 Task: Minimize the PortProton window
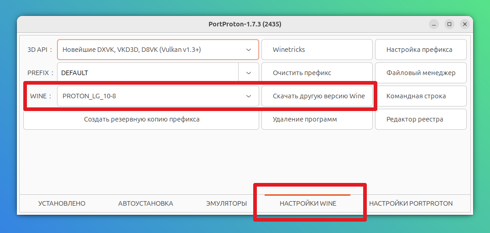click(433, 24)
